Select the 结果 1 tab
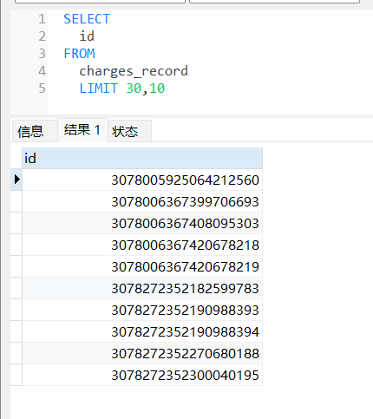Screen dimensions: 373x419 (82, 130)
